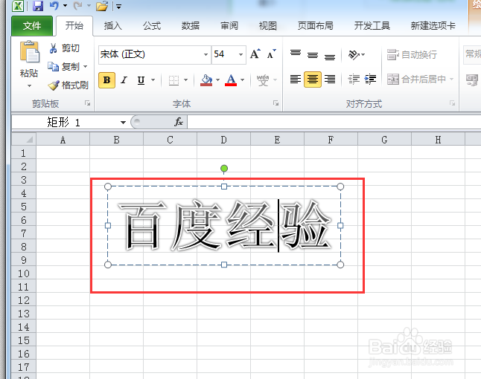Open the 复制 dropdown arrow
Viewport: 481px width, 379px height.
[86, 66]
